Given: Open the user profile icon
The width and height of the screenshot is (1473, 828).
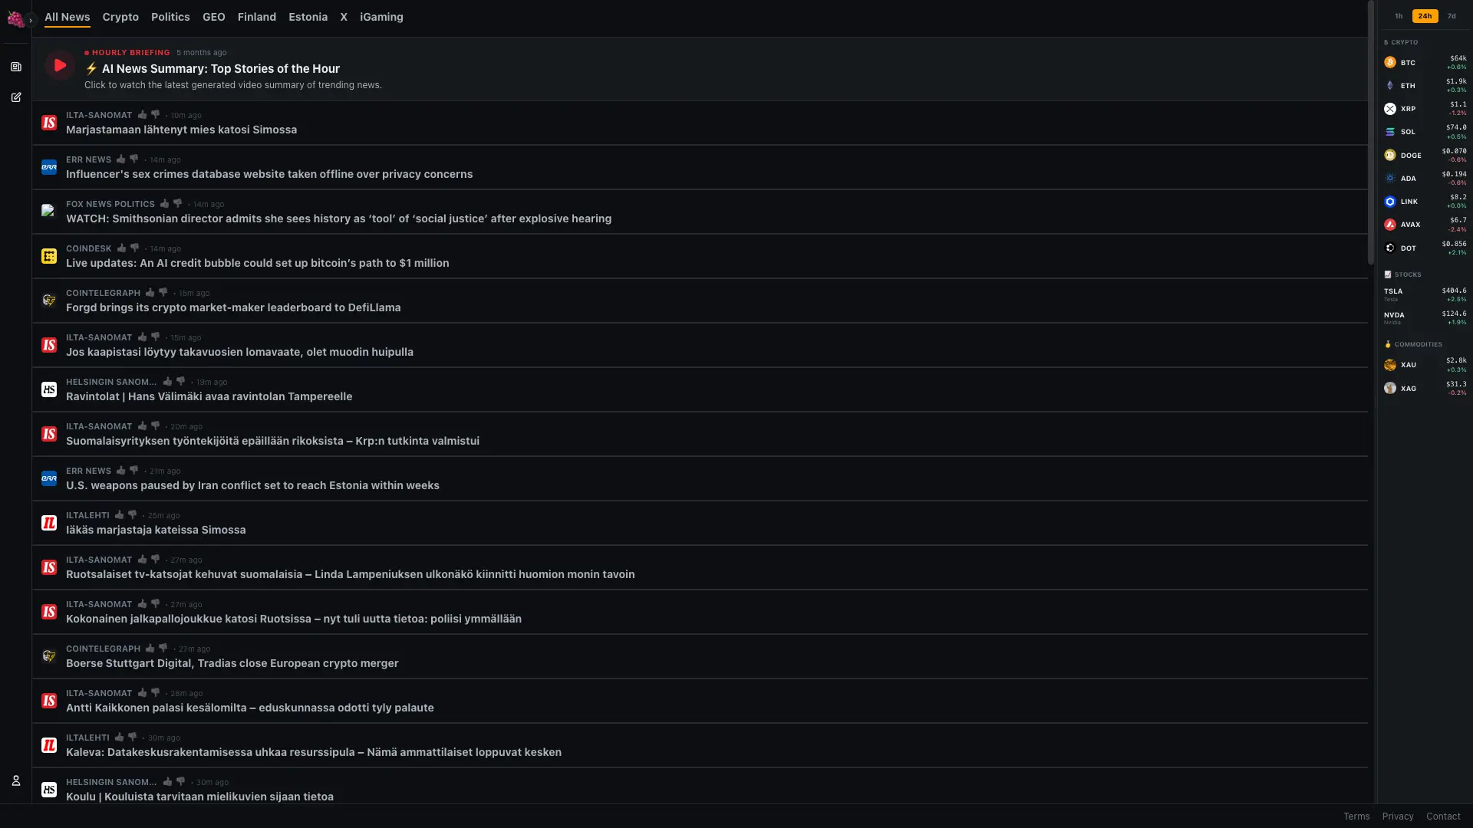Looking at the screenshot, I should pyautogui.click(x=16, y=780).
